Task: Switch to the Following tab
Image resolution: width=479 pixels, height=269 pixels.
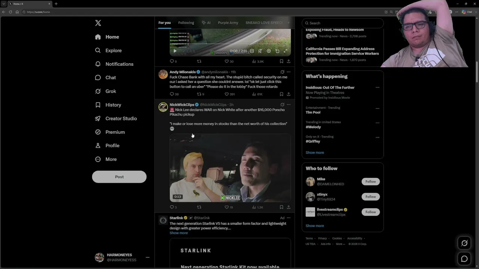Action: (186, 23)
